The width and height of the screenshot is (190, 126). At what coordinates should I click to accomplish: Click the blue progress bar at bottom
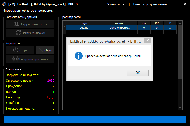point(95,120)
